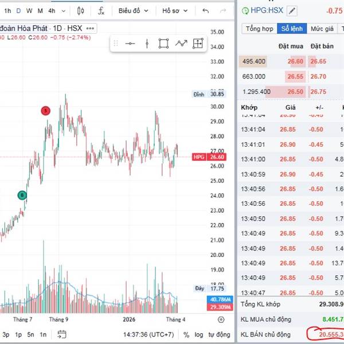The image size is (344, 344).
Task: Select the 1n date range
Action: coord(43,335)
